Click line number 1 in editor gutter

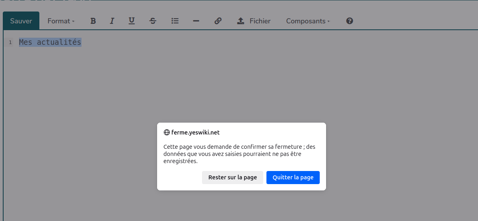(x=10, y=42)
